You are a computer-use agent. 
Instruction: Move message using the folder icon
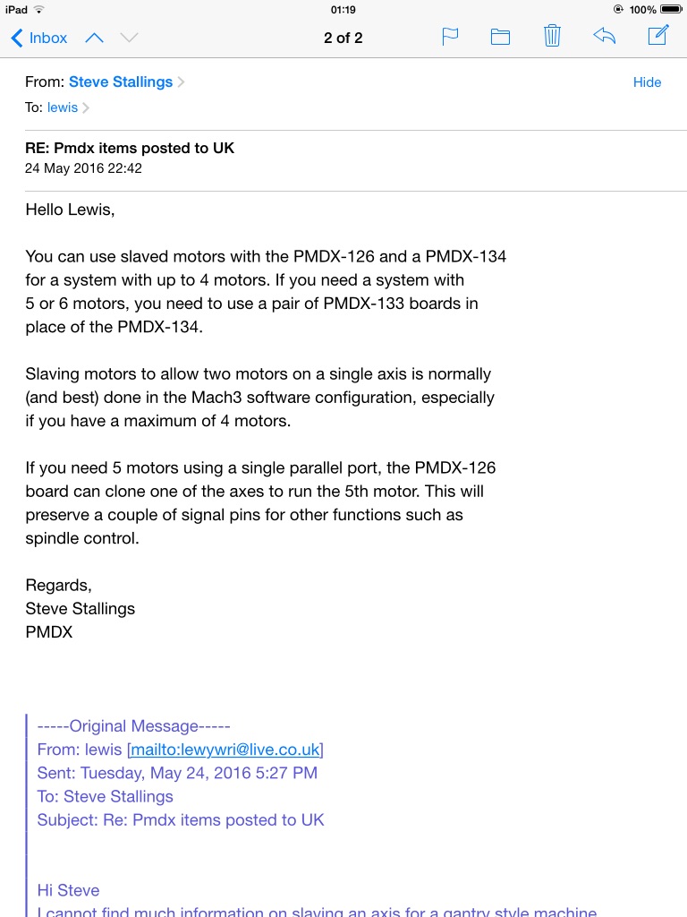tap(500, 37)
